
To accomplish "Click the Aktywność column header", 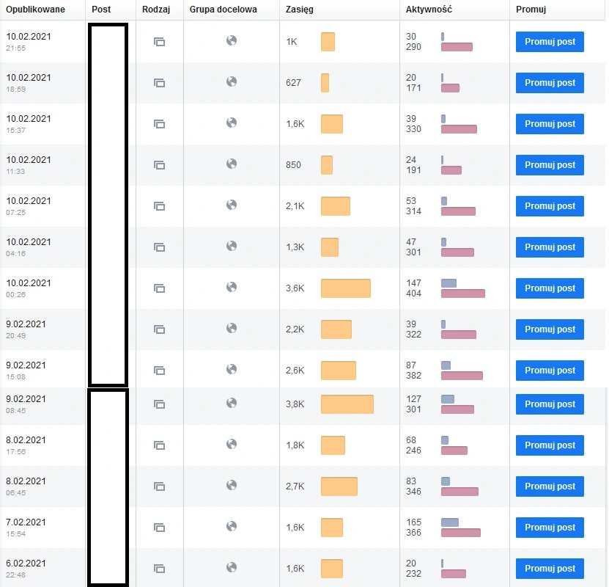I will click(x=429, y=10).
